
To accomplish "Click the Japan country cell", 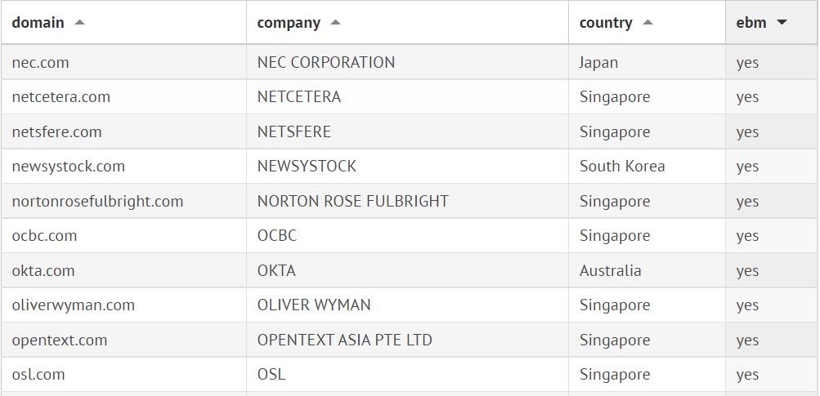I will pos(598,63).
